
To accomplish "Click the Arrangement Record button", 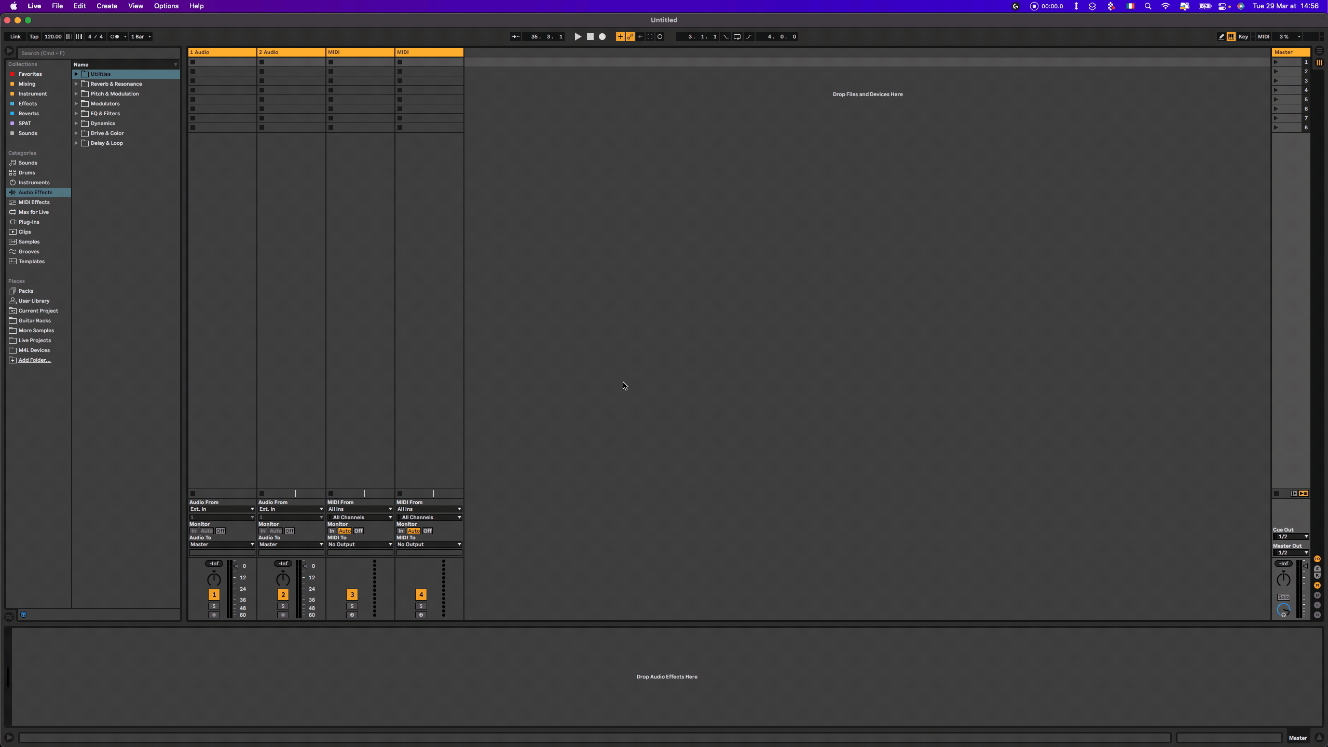I will (602, 37).
